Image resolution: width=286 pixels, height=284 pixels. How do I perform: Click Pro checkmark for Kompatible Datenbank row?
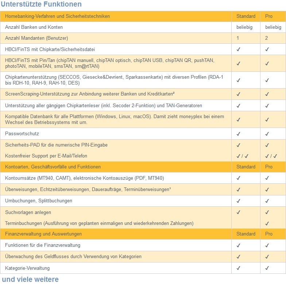coord(267,119)
